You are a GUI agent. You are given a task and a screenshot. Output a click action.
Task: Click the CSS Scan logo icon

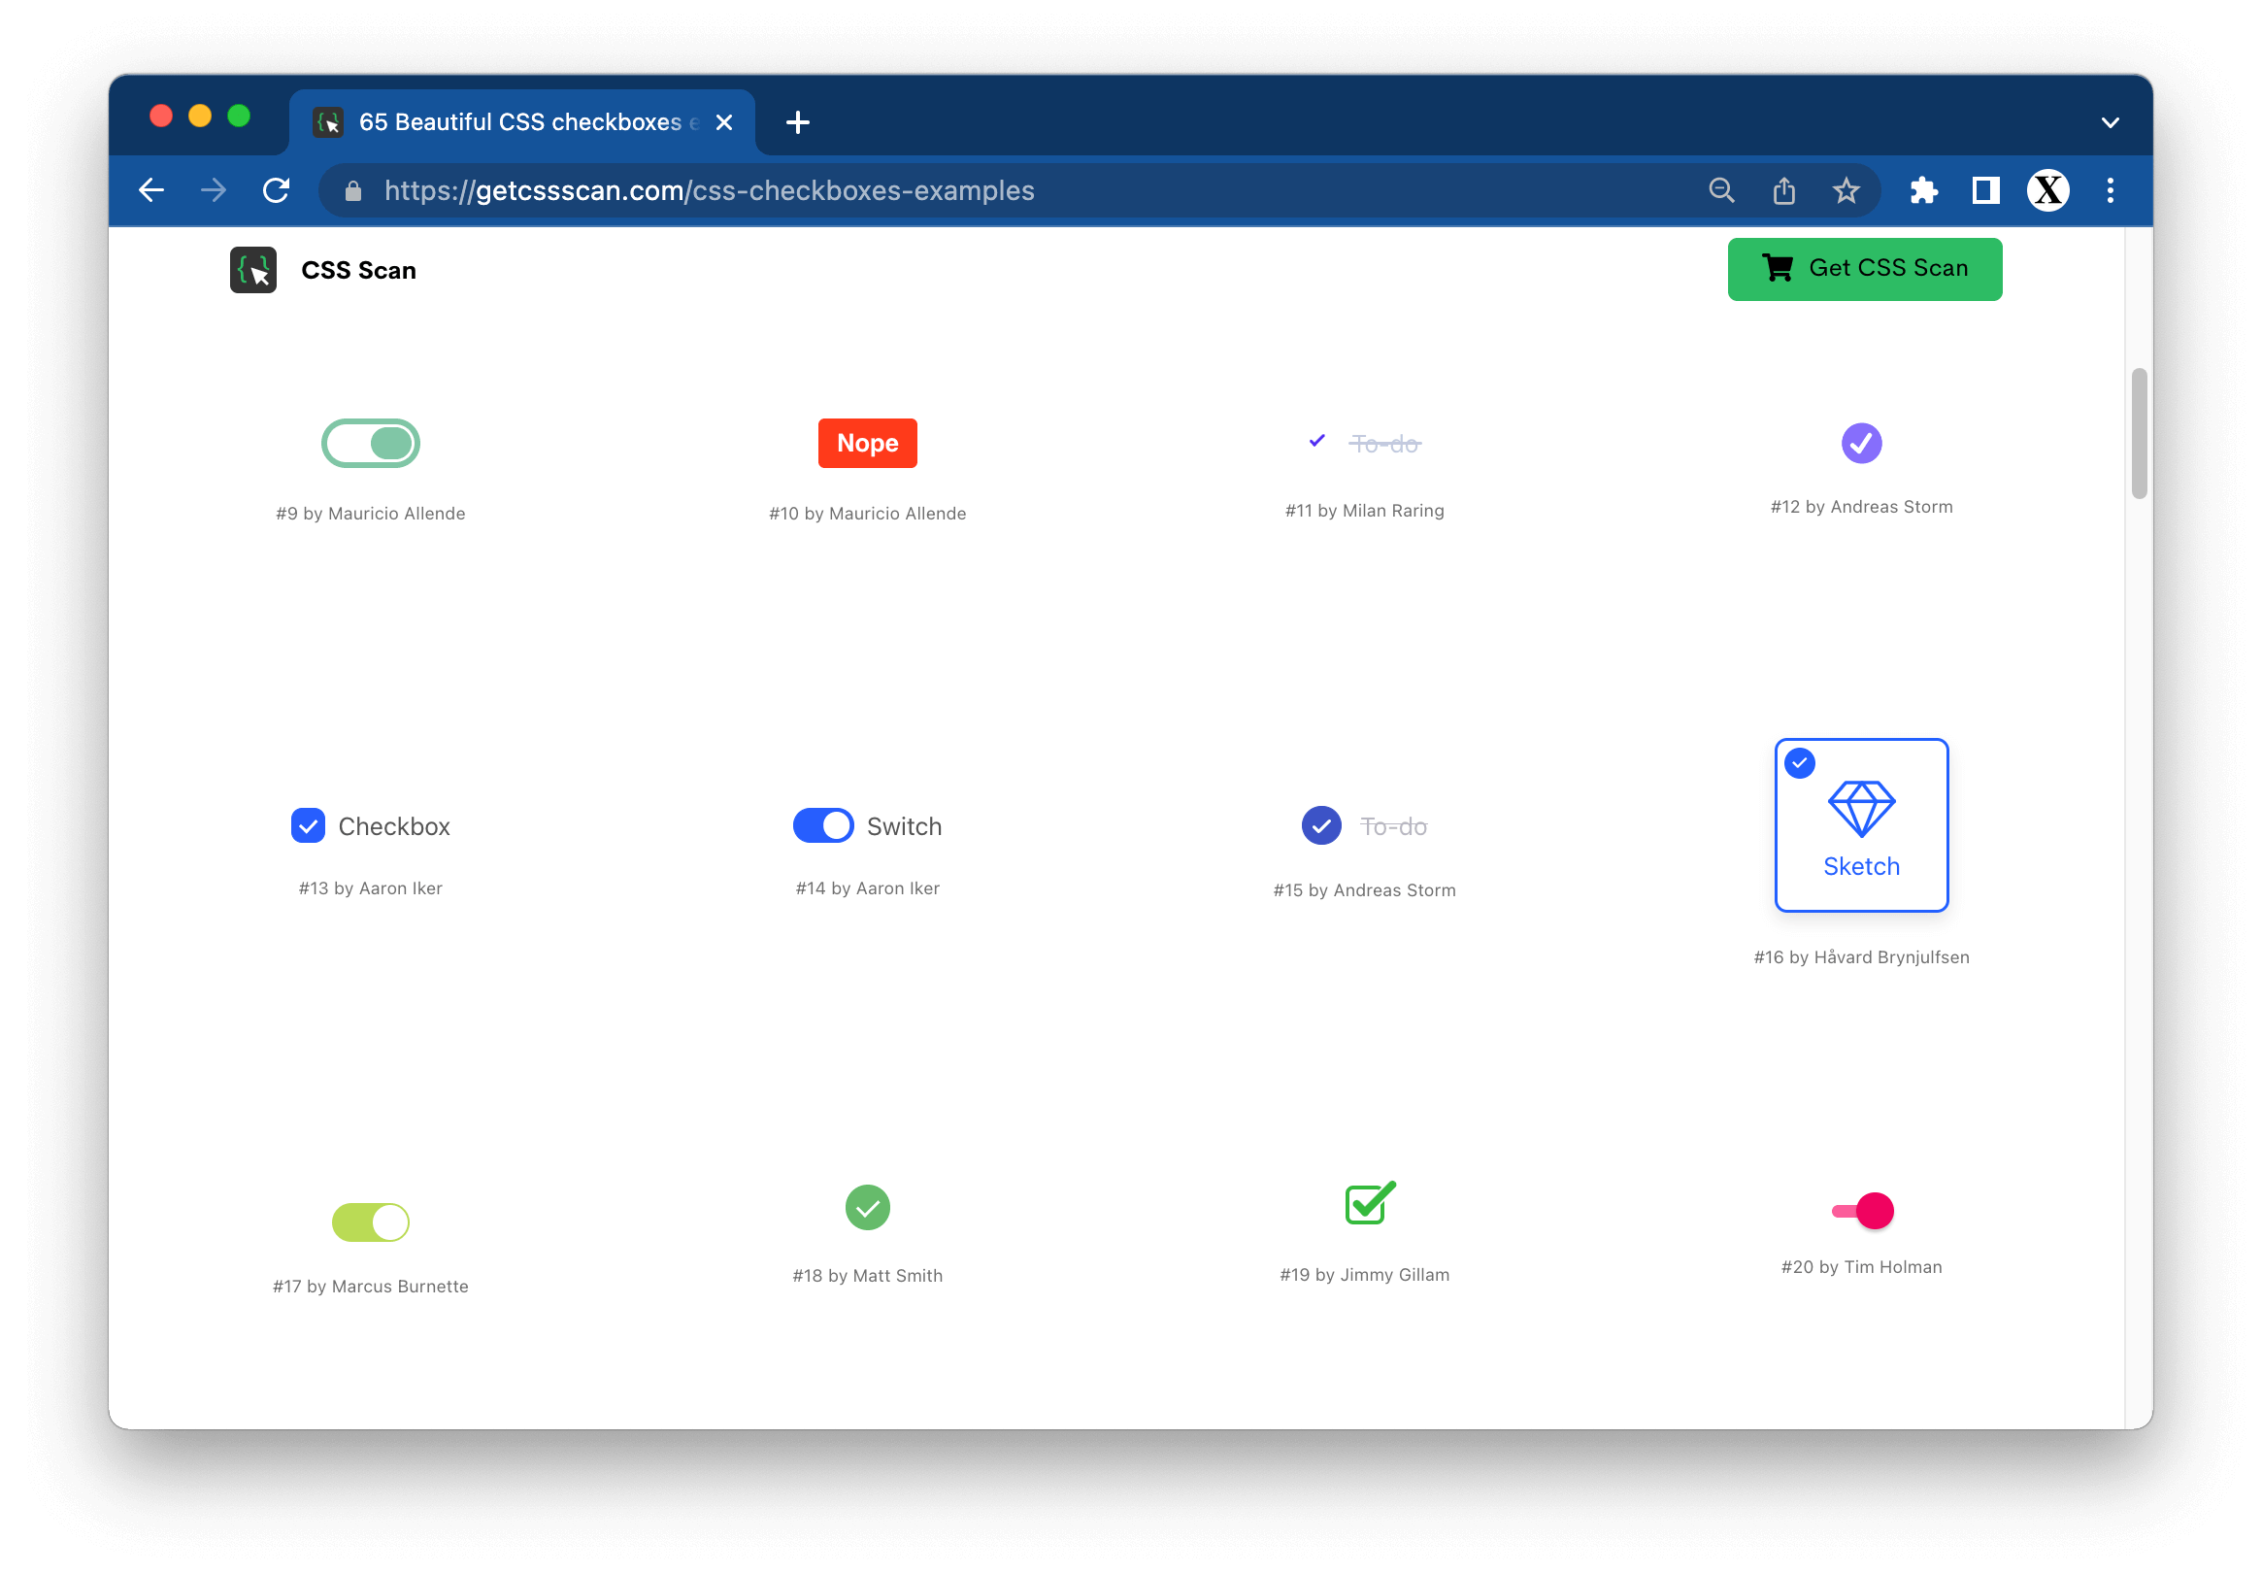[x=253, y=270]
